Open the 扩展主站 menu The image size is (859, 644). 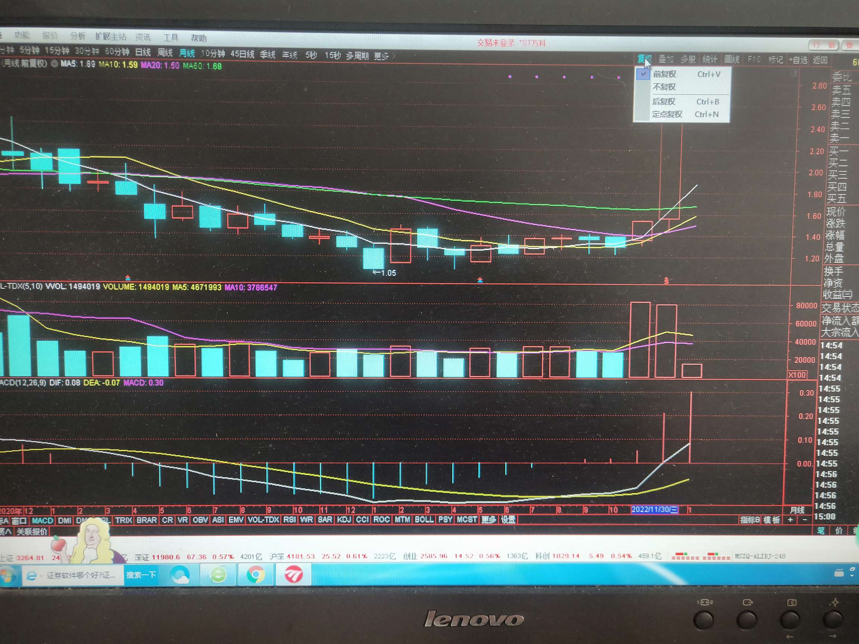(x=111, y=37)
